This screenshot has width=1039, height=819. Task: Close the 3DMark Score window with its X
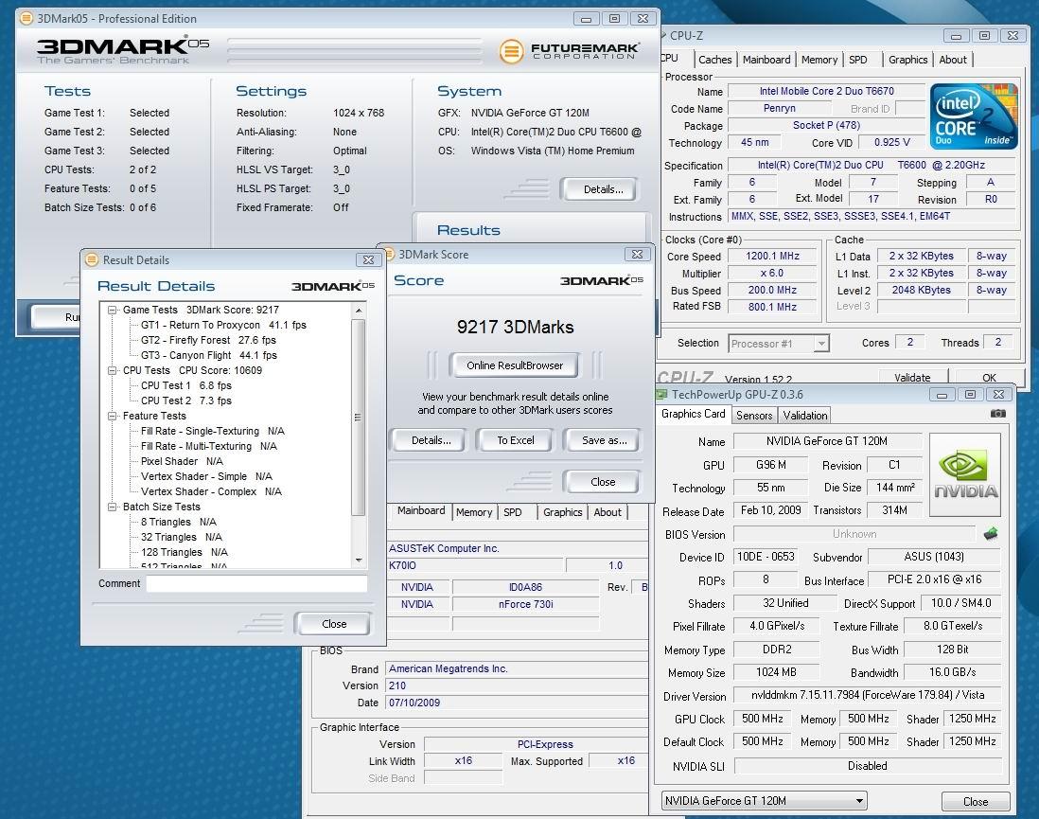coord(636,254)
